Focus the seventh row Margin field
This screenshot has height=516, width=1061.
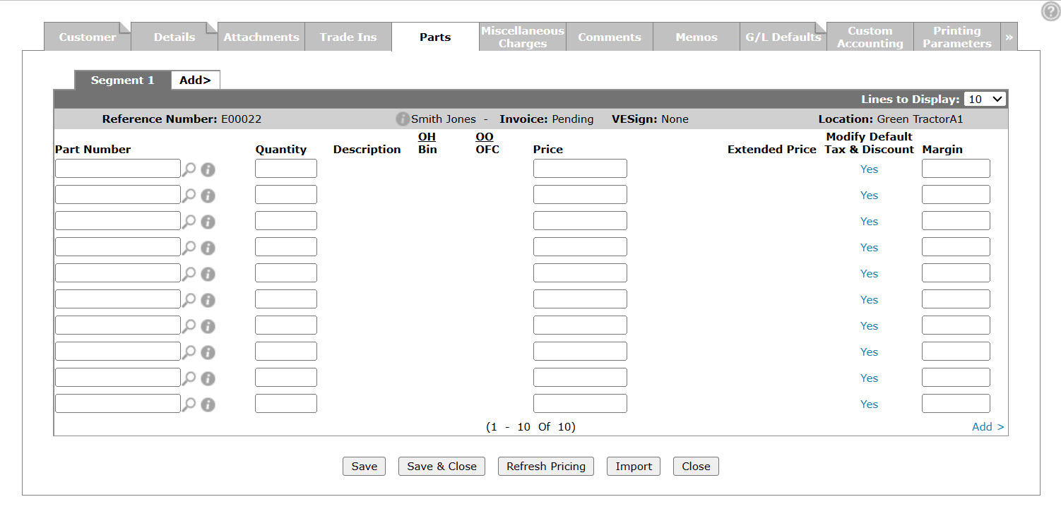[x=956, y=325]
